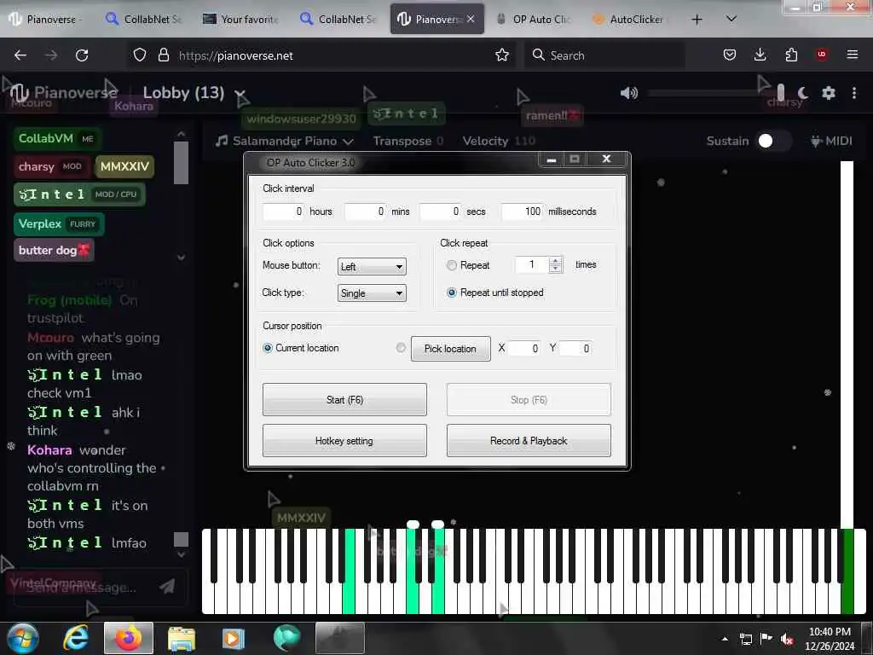Switch to the AutoClicker tab

tap(630, 20)
